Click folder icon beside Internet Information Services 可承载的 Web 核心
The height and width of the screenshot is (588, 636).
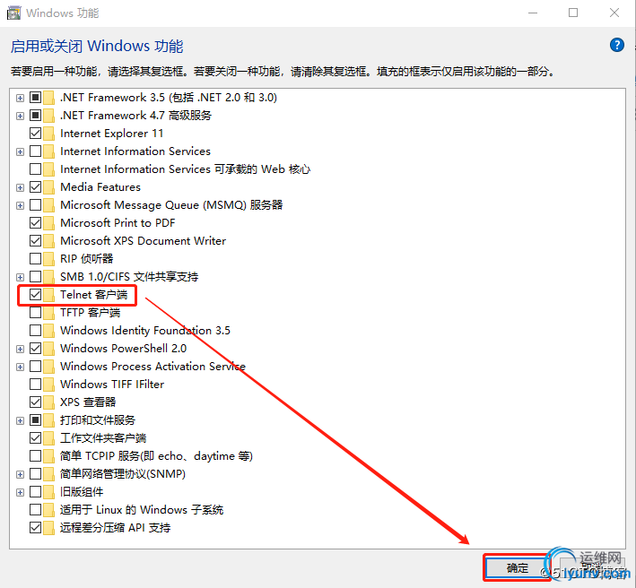click(48, 169)
